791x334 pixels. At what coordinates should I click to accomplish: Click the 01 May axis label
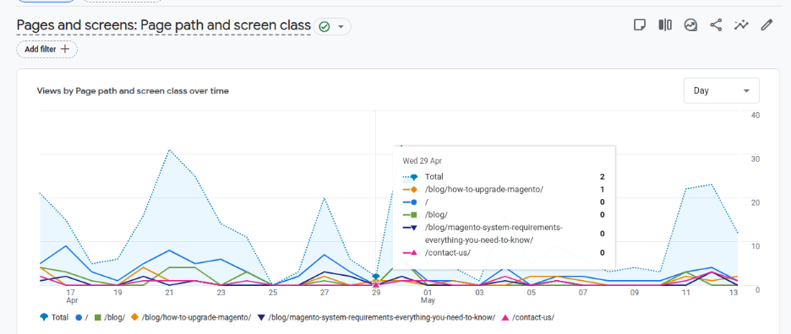coord(428,296)
